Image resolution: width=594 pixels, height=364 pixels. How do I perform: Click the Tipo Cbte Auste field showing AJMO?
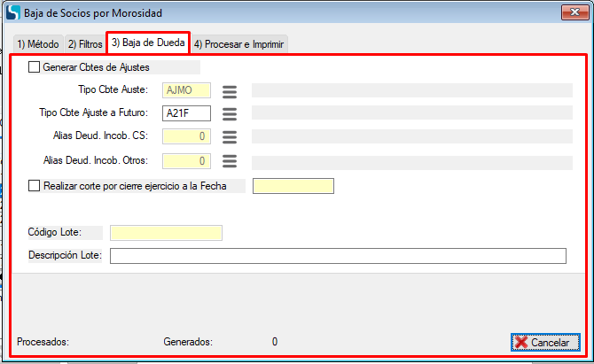click(187, 89)
